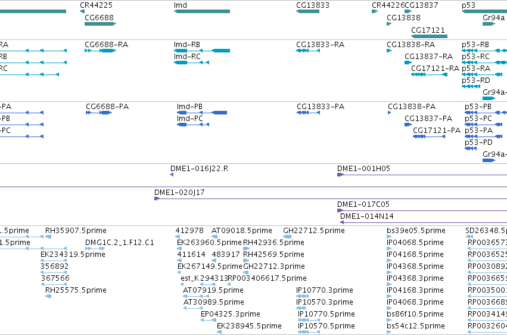The image size is (507, 335).
Task: Click the CG13838-PA protein label
Action: 412,107
